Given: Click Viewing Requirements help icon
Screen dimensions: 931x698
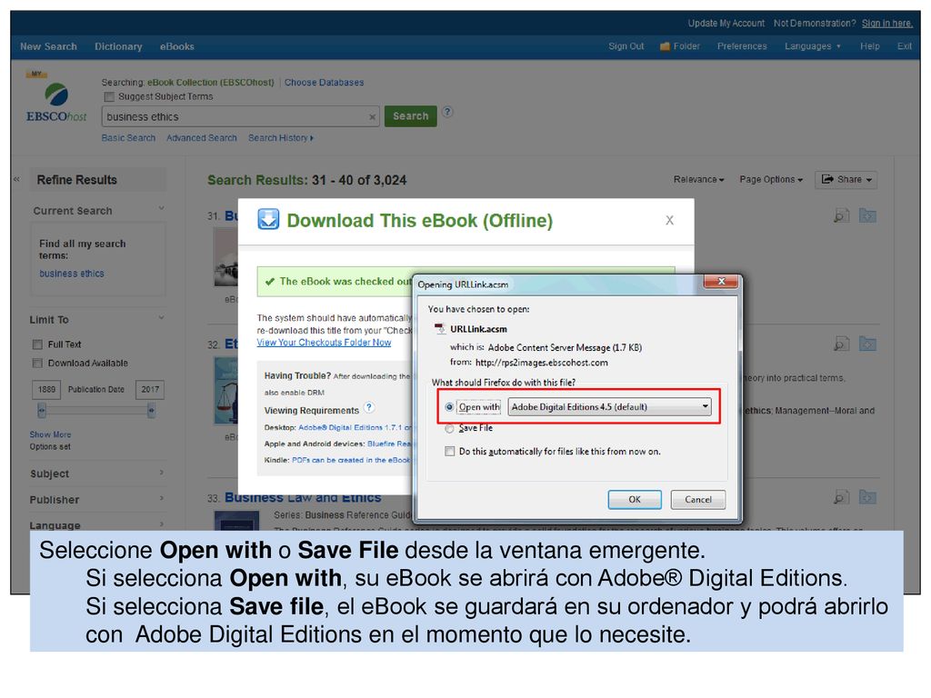Looking at the screenshot, I should [x=369, y=407].
